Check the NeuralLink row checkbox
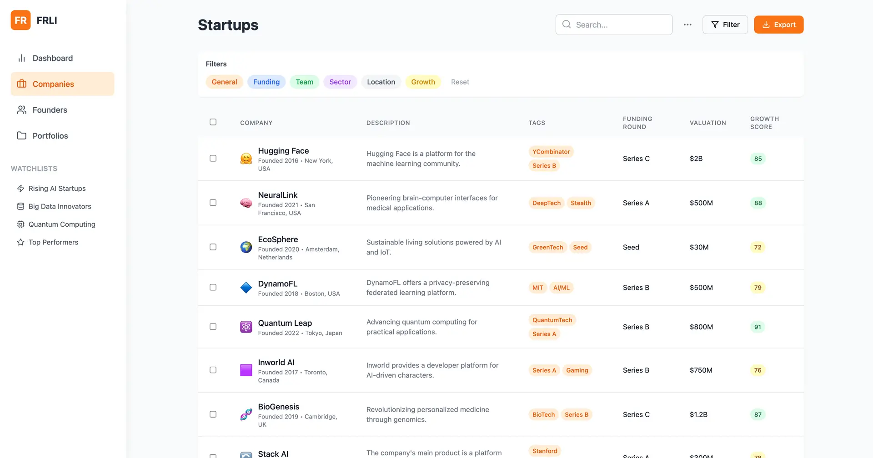This screenshot has width=873, height=458. (213, 203)
